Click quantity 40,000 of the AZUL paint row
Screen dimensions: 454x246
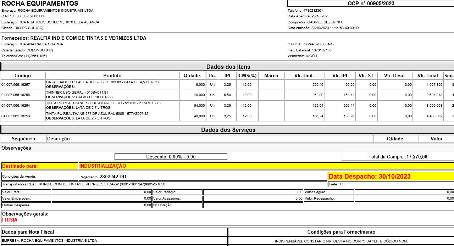[x=193, y=116]
